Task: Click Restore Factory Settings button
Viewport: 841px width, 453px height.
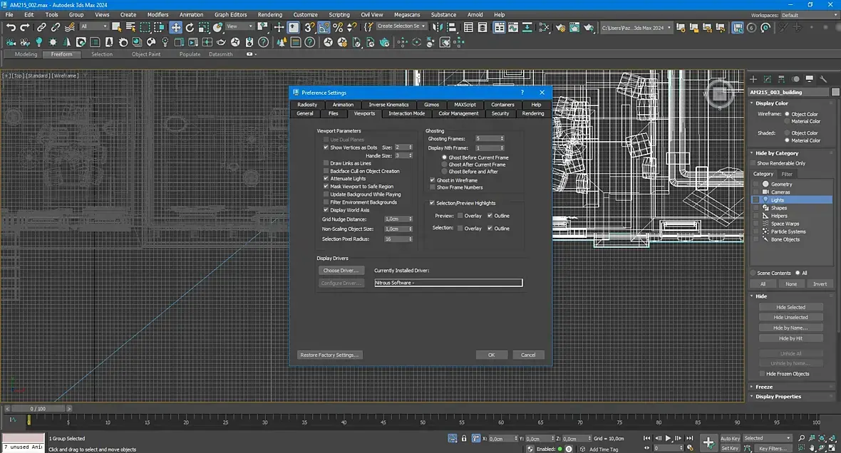Action: (x=330, y=355)
